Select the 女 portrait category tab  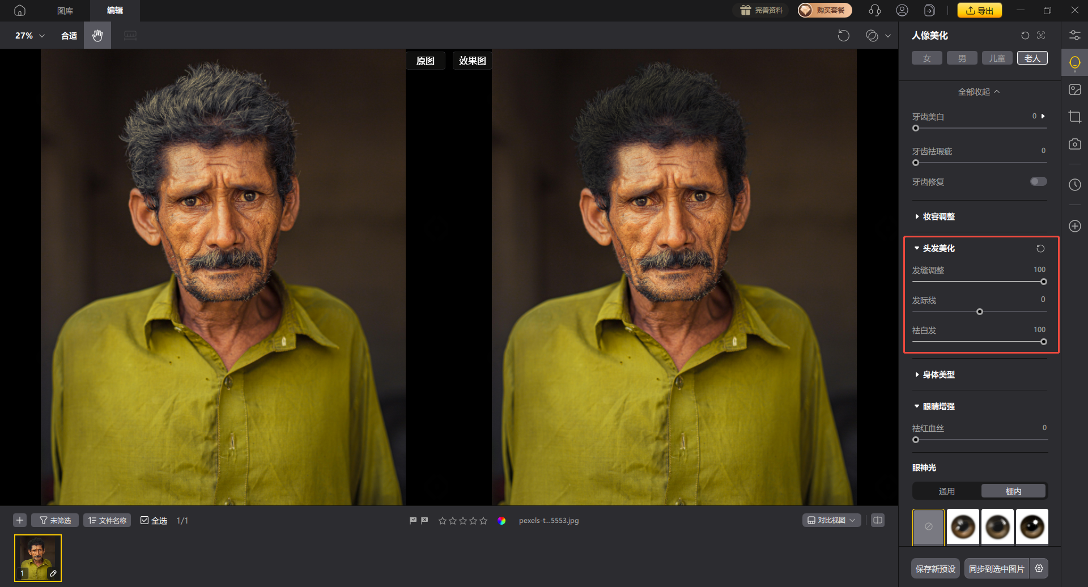[926, 58]
